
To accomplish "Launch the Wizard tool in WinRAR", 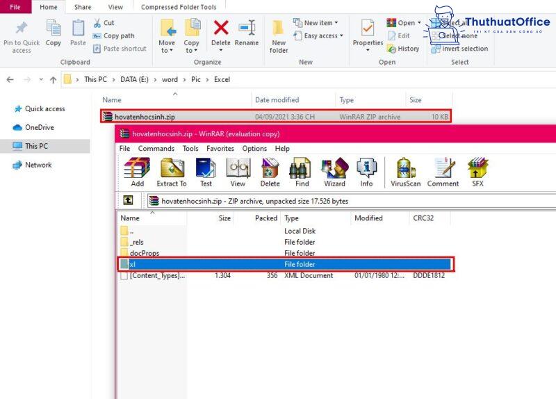I will point(334,172).
